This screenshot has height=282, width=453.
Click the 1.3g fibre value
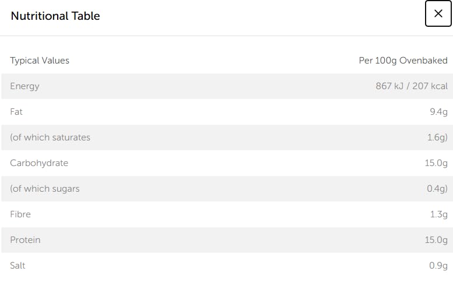tap(438, 214)
